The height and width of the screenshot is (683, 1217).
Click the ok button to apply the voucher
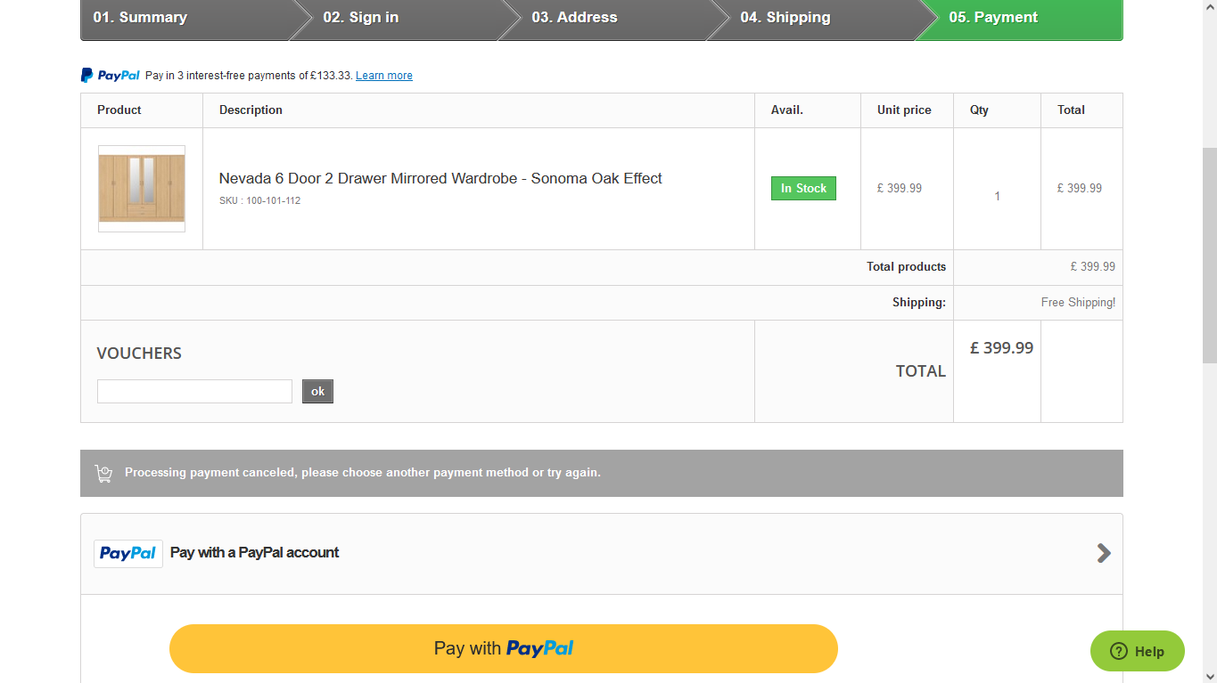pyautogui.click(x=317, y=392)
